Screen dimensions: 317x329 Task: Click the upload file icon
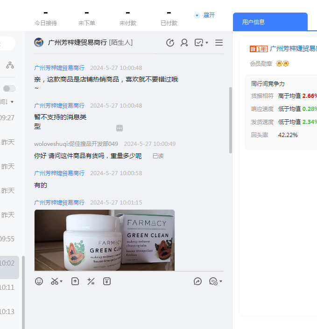pos(75,281)
